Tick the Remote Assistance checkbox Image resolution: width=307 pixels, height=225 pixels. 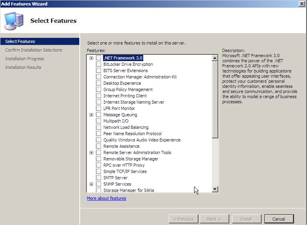(99, 146)
